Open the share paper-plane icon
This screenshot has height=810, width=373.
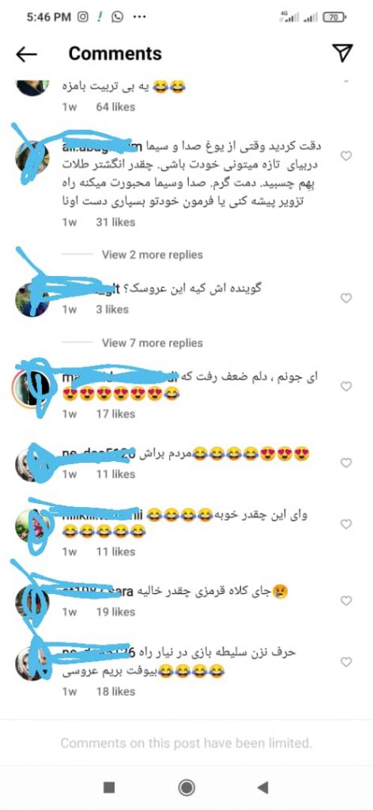point(342,53)
